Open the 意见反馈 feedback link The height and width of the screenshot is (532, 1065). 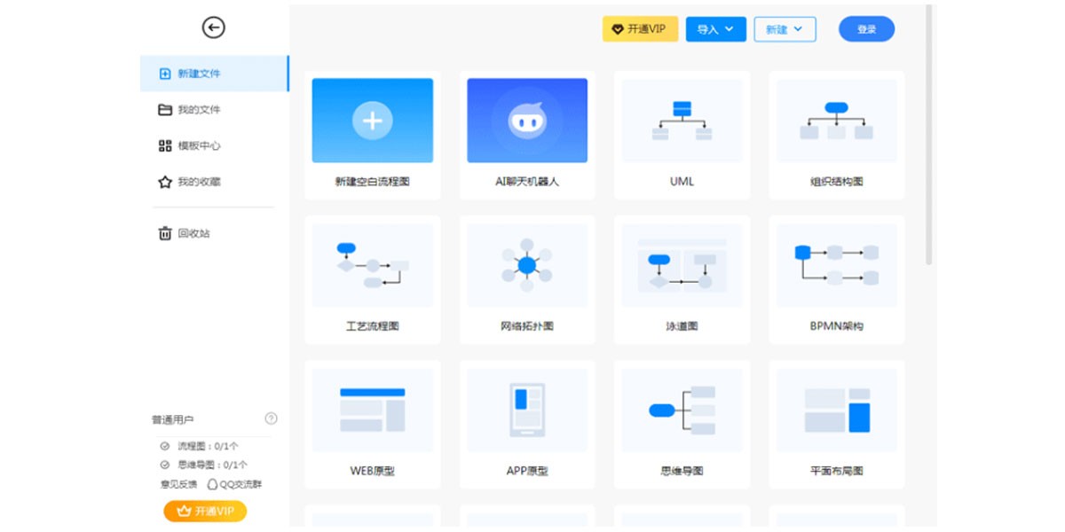click(x=178, y=484)
